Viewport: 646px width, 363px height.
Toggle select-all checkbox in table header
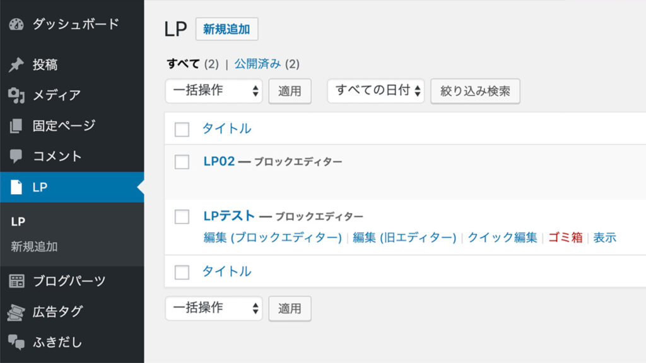point(182,129)
